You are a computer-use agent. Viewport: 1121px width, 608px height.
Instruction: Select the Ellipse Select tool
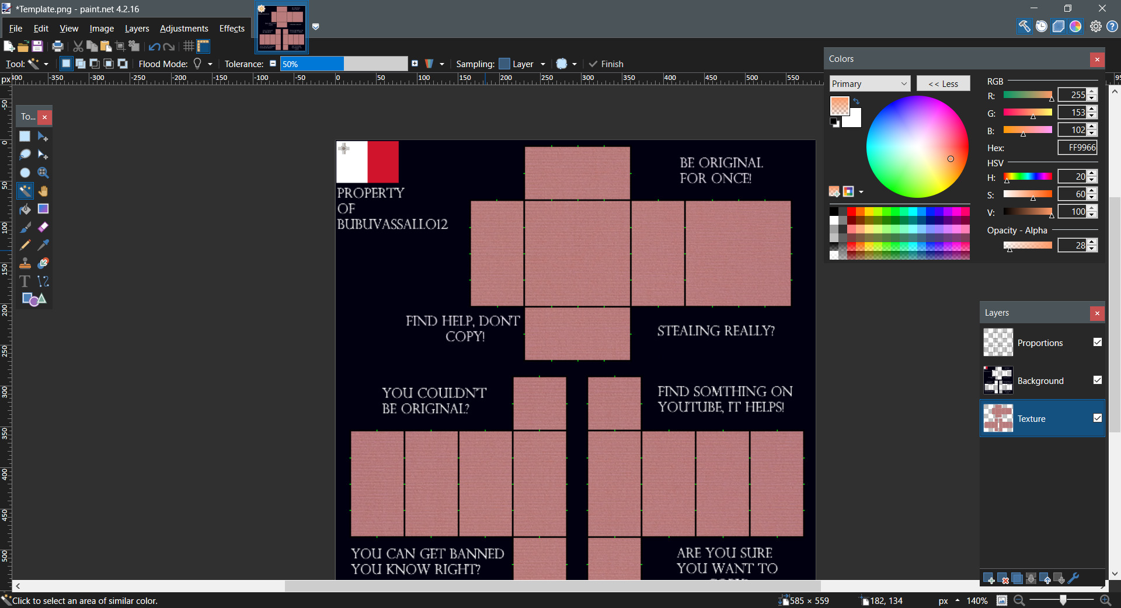pos(25,173)
